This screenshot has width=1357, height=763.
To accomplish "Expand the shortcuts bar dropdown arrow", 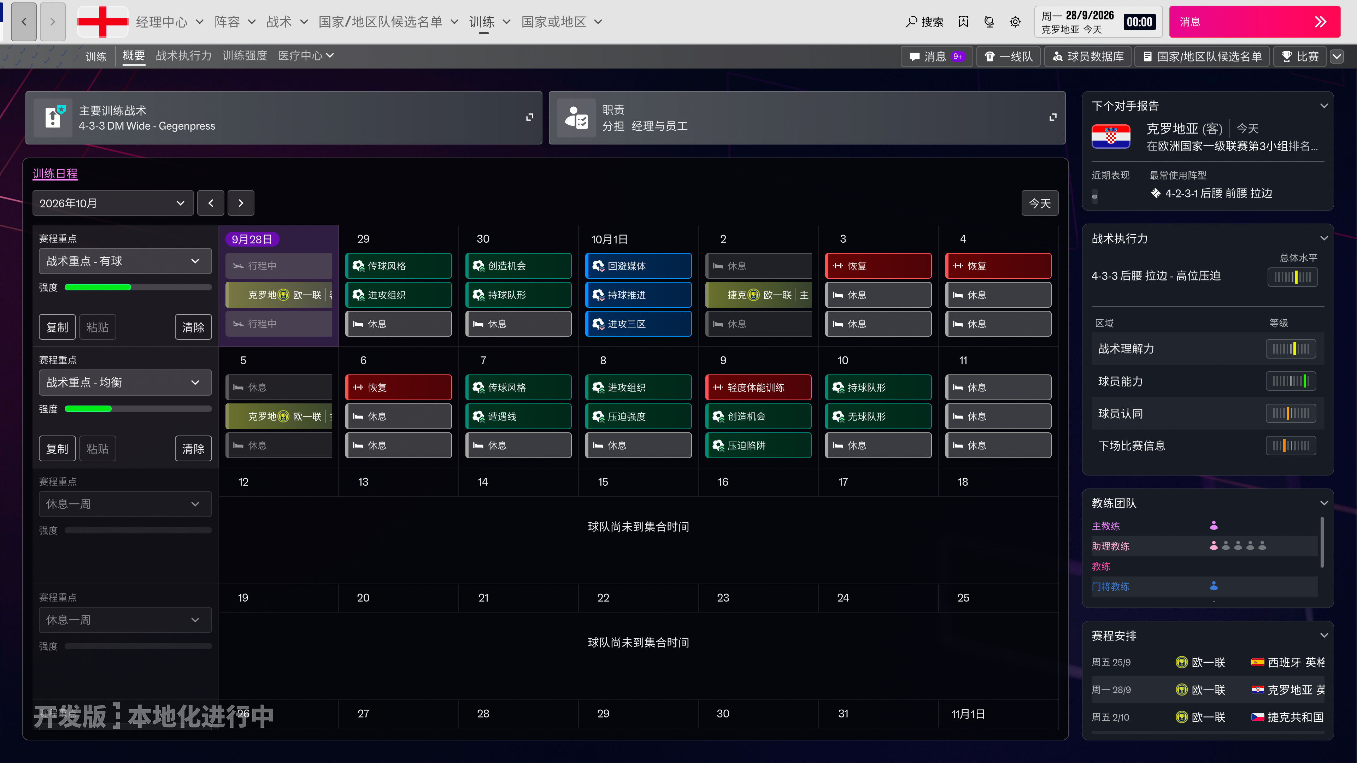I will click(x=1337, y=57).
